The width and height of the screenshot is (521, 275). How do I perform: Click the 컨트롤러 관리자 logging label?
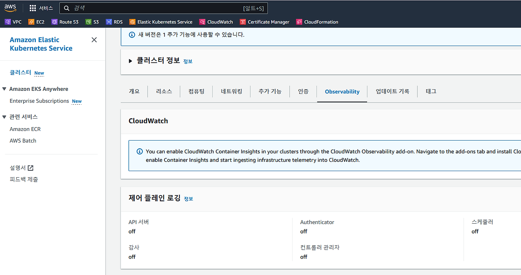(320, 247)
